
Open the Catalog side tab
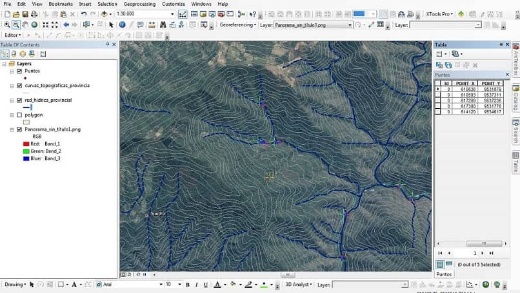515,99
